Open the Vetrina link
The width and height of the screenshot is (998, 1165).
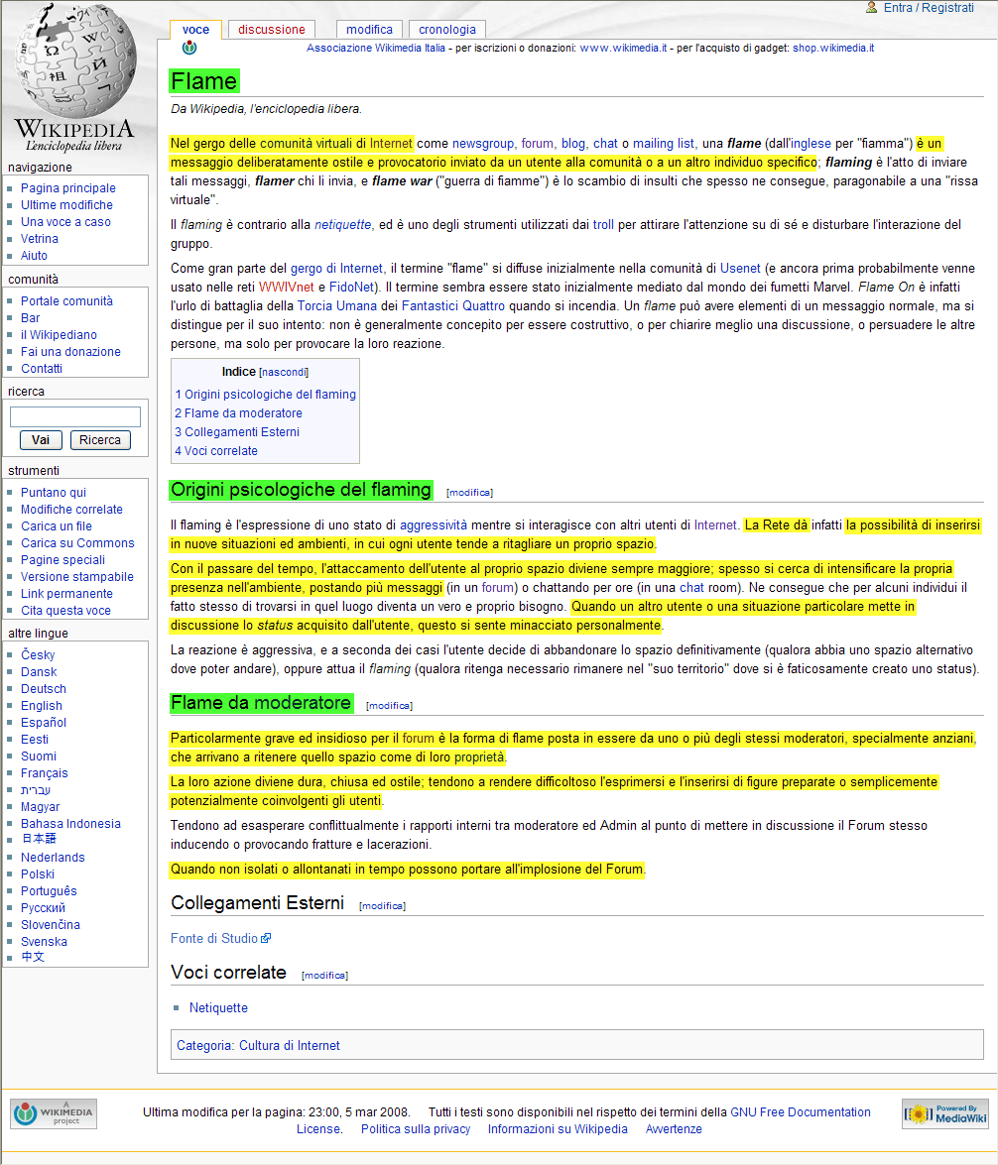pyautogui.click(x=40, y=239)
